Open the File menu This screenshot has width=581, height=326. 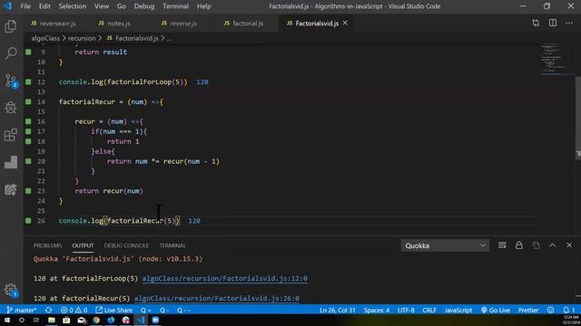coord(25,6)
